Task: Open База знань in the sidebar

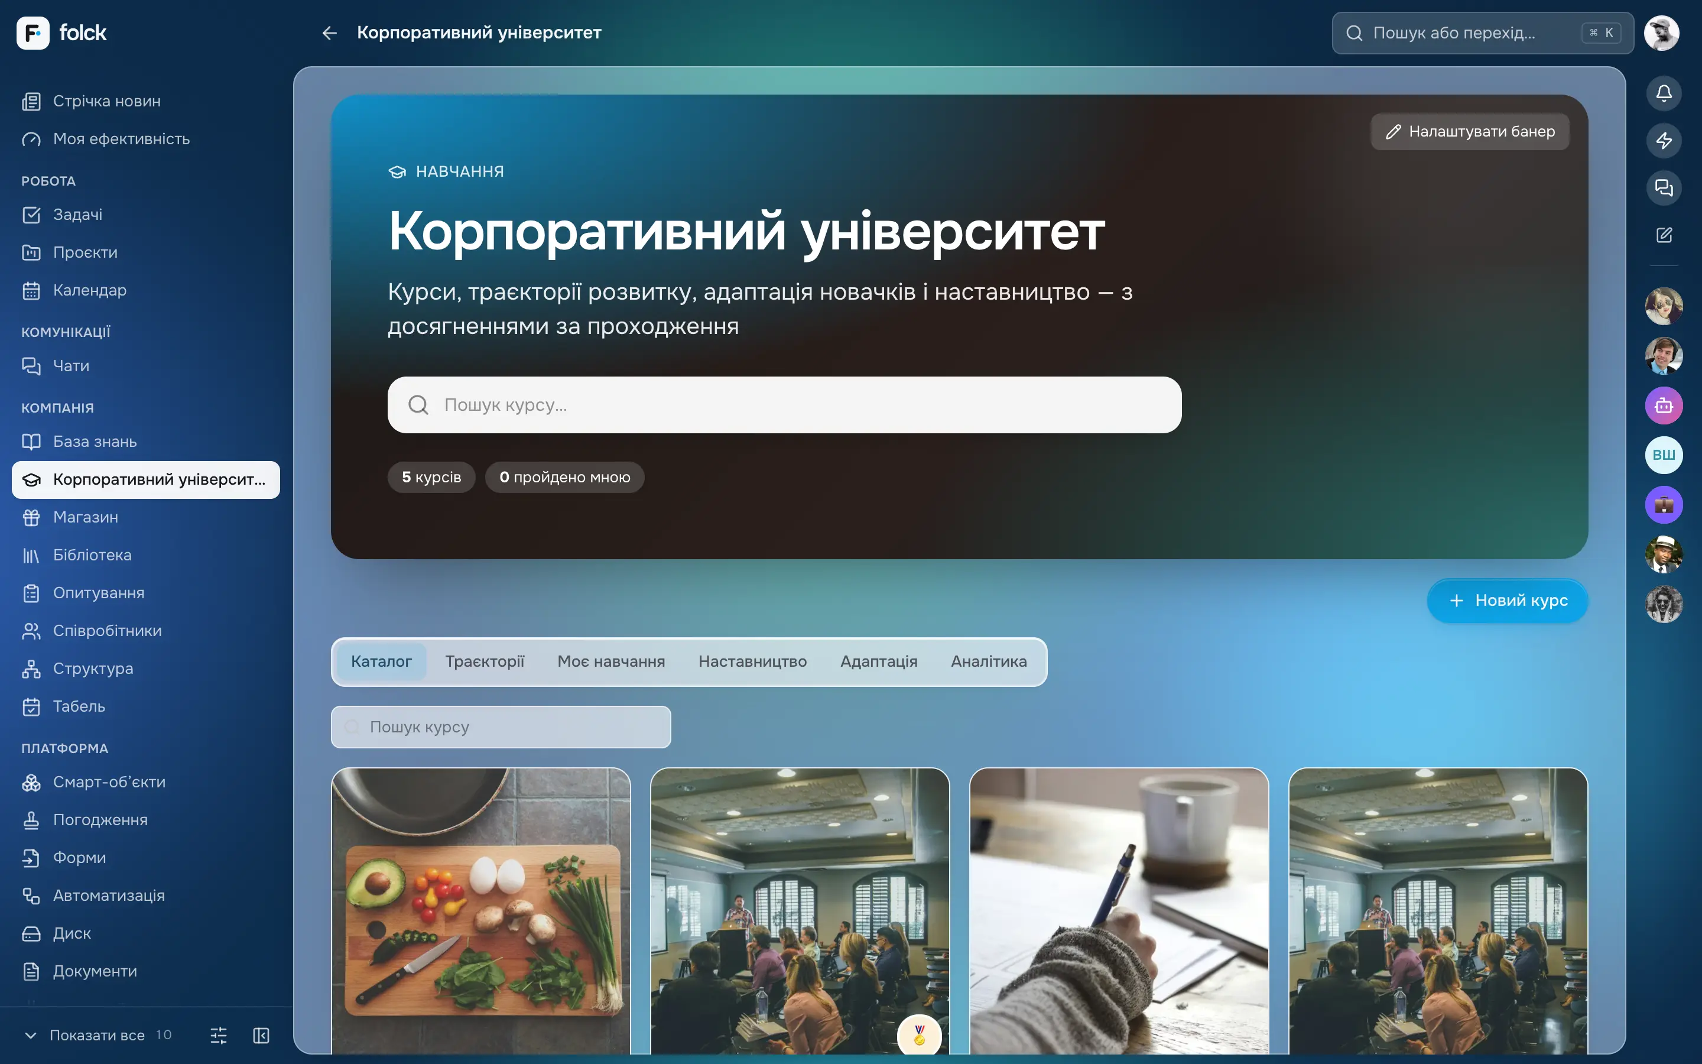Action: pyautogui.click(x=145, y=442)
